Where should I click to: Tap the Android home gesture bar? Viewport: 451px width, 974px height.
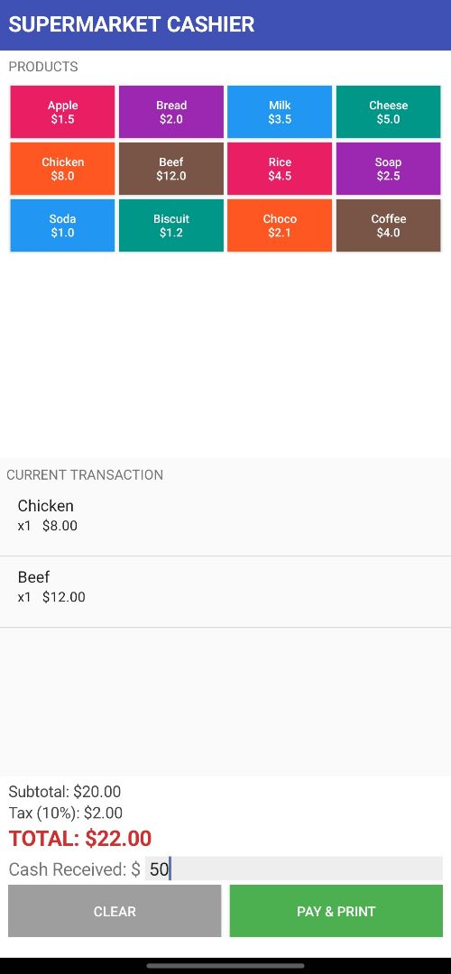(225, 965)
